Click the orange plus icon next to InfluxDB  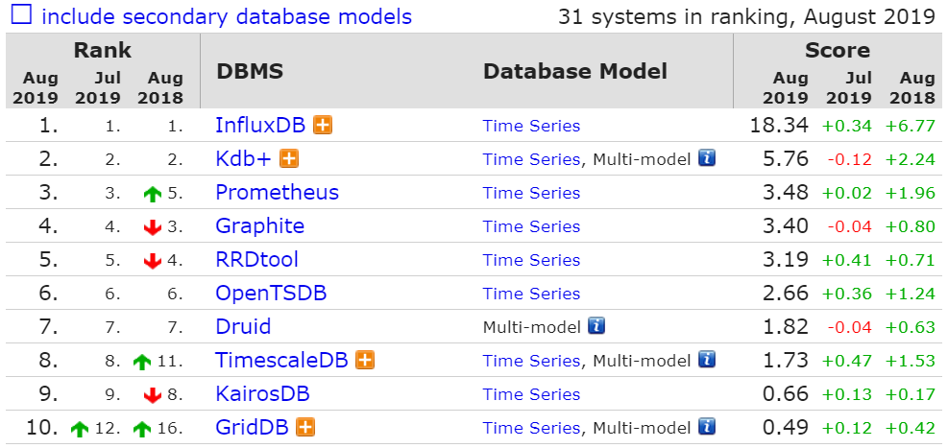tap(323, 126)
